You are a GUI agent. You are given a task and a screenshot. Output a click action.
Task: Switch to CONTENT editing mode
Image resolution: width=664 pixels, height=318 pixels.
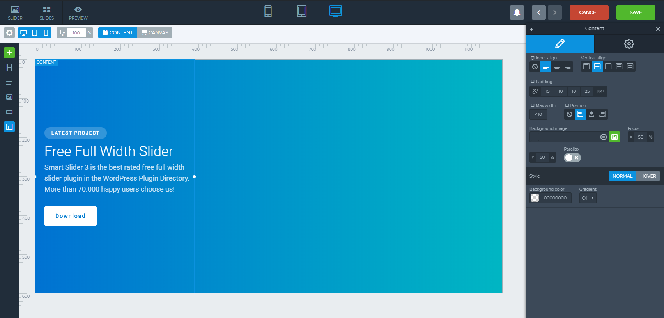pyautogui.click(x=118, y=33)
